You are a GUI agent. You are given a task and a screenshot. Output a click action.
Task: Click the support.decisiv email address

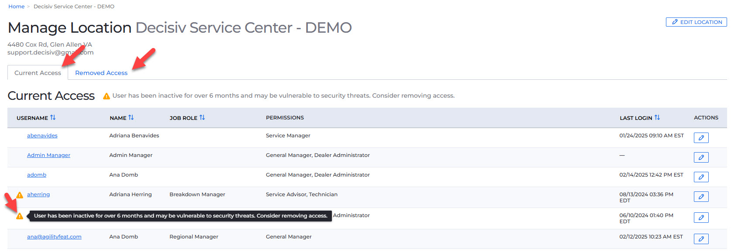point(50,52)
